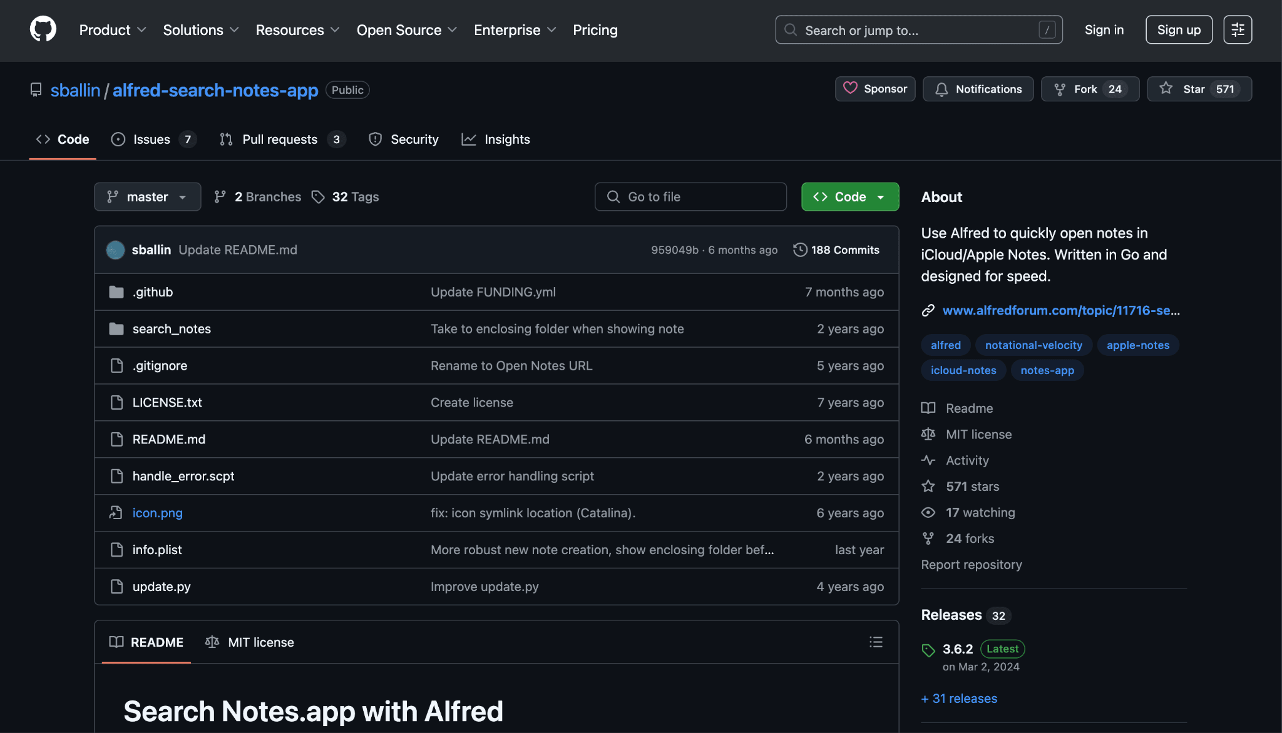Click the alfred topic tag

pos(945,345)
